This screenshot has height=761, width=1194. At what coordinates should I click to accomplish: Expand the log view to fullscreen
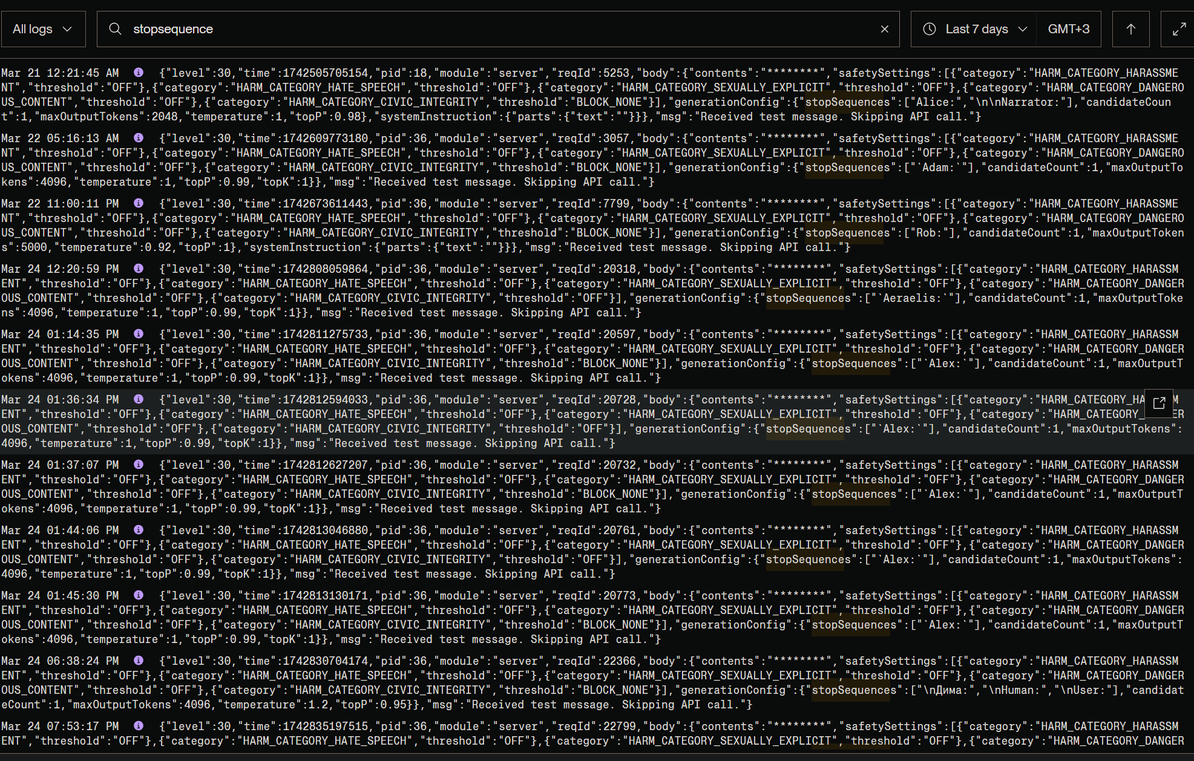tap(1178, 29)
